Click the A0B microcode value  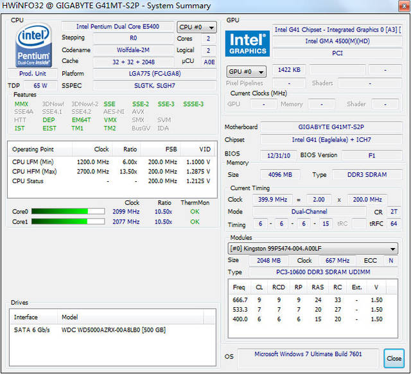[209, 62]
